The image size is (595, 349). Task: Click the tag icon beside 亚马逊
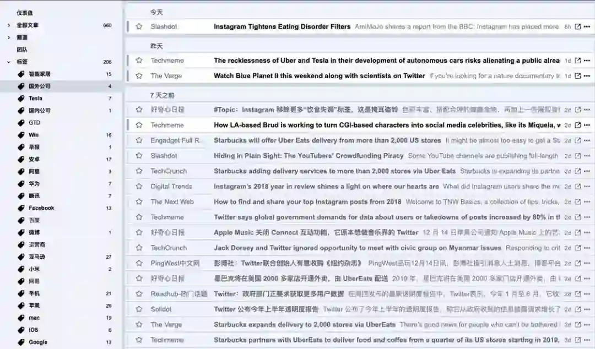[x=21, y=257]
